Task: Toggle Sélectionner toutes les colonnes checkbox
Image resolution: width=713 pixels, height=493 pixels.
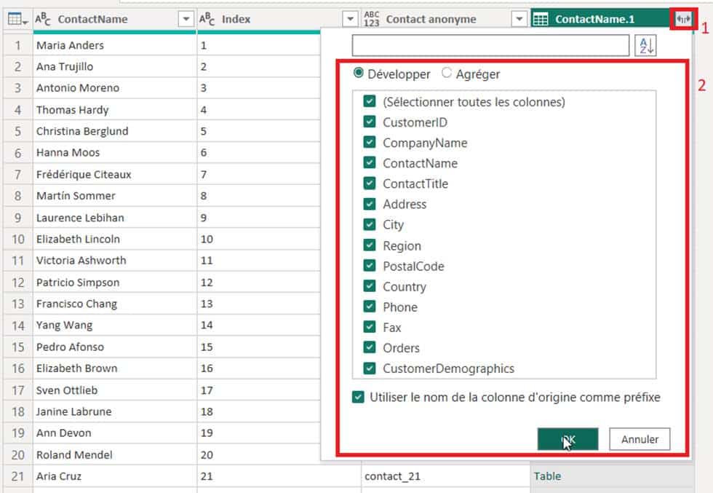Action: (370, 102)
